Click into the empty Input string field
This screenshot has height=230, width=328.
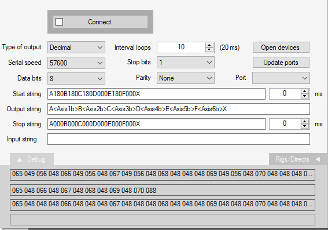point(179,139)
